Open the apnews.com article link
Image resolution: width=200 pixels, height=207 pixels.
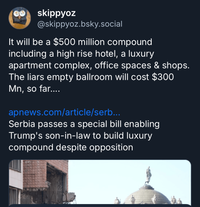[65, 112]
